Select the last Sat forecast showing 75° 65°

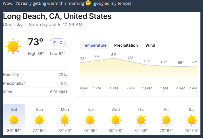(192, 119)
